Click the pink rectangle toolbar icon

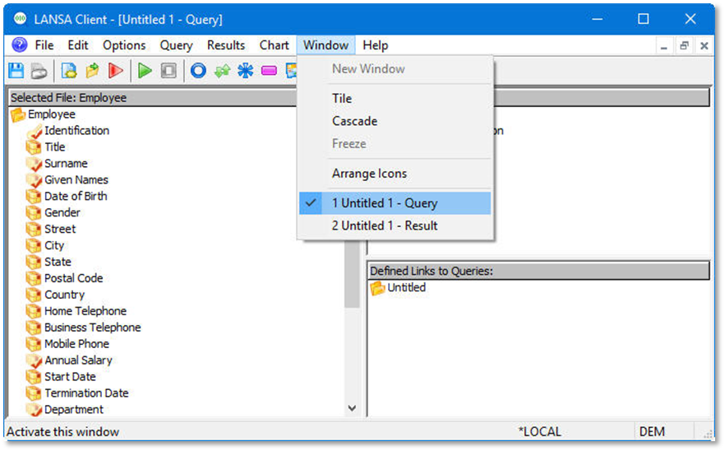click(269, 71)
